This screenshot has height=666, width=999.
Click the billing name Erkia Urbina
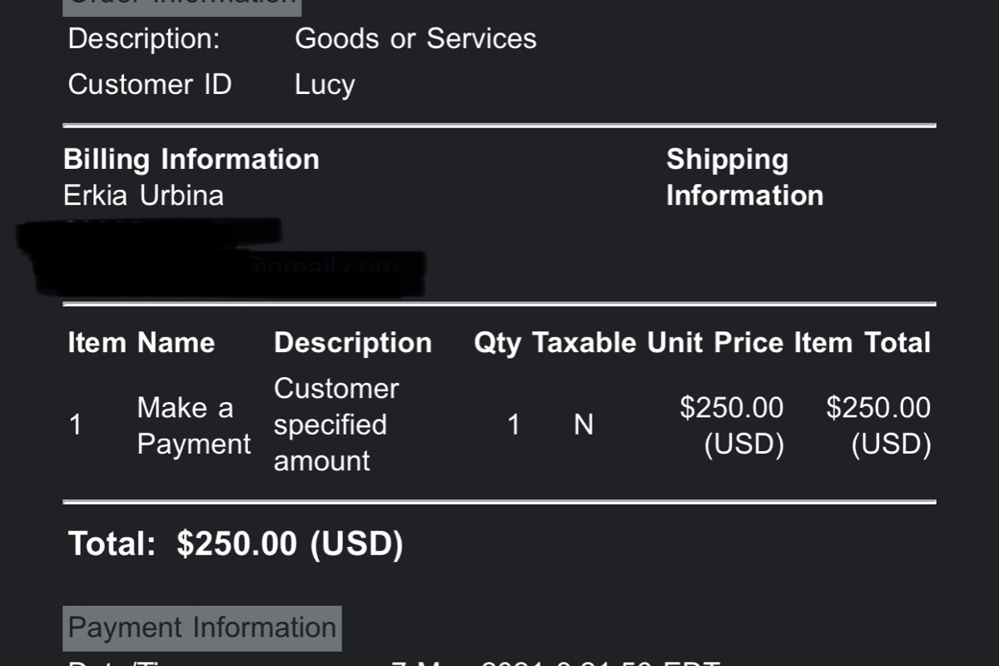pyautogui.click(x=143, y=196)
